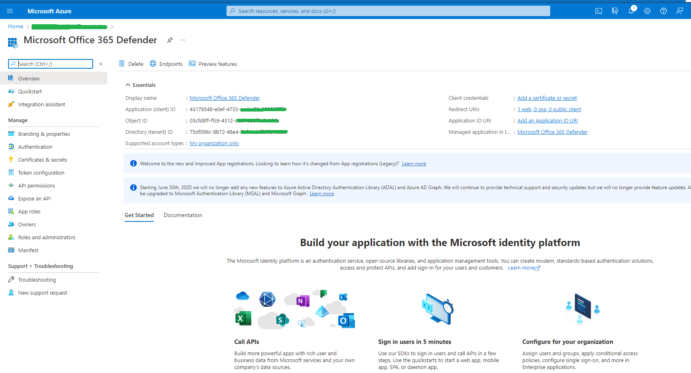Viewport: 691px width, 373px height.
Task: Click the Endpoints globe icon
Action: tap(153, 63)
